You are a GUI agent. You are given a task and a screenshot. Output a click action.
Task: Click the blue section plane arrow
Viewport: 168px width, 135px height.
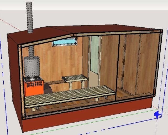[158, 114]
